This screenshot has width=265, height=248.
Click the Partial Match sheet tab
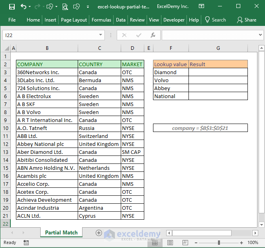coord(61,232)
